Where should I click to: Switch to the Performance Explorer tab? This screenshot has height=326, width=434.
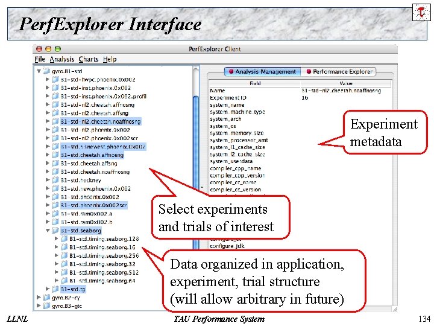pos(339,71)
